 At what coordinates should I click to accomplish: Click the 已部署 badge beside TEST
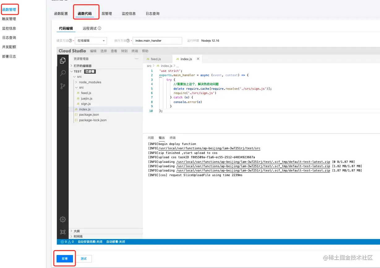tap(90, 71)
